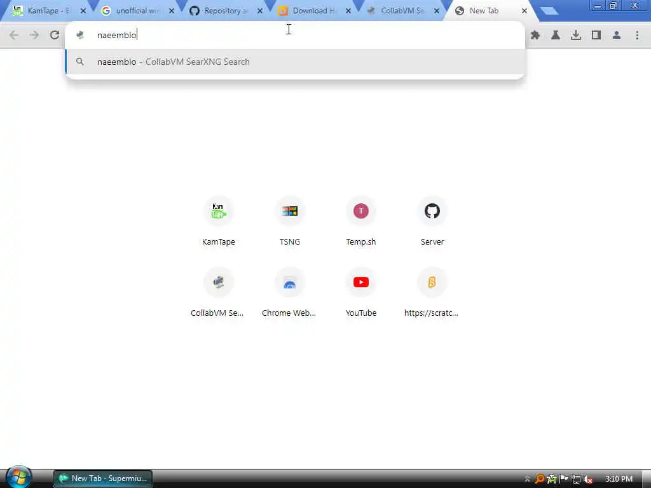Open the Server GitHub shortcut tile
This screenshot has width=651, height=488.
tap(432, 222)
